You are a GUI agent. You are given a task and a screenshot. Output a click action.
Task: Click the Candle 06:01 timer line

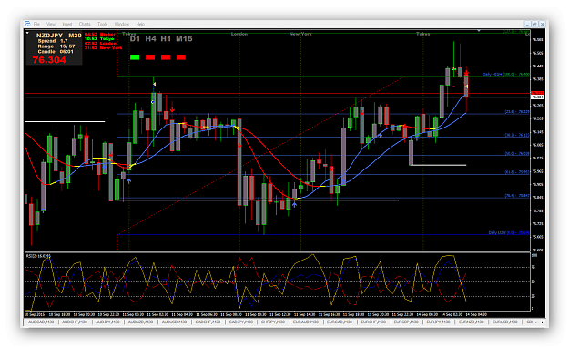point(56,52)
